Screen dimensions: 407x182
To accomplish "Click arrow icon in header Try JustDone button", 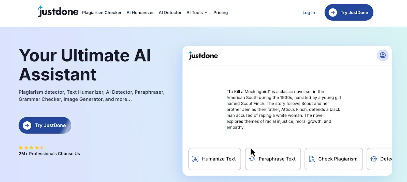I will 333,12.
